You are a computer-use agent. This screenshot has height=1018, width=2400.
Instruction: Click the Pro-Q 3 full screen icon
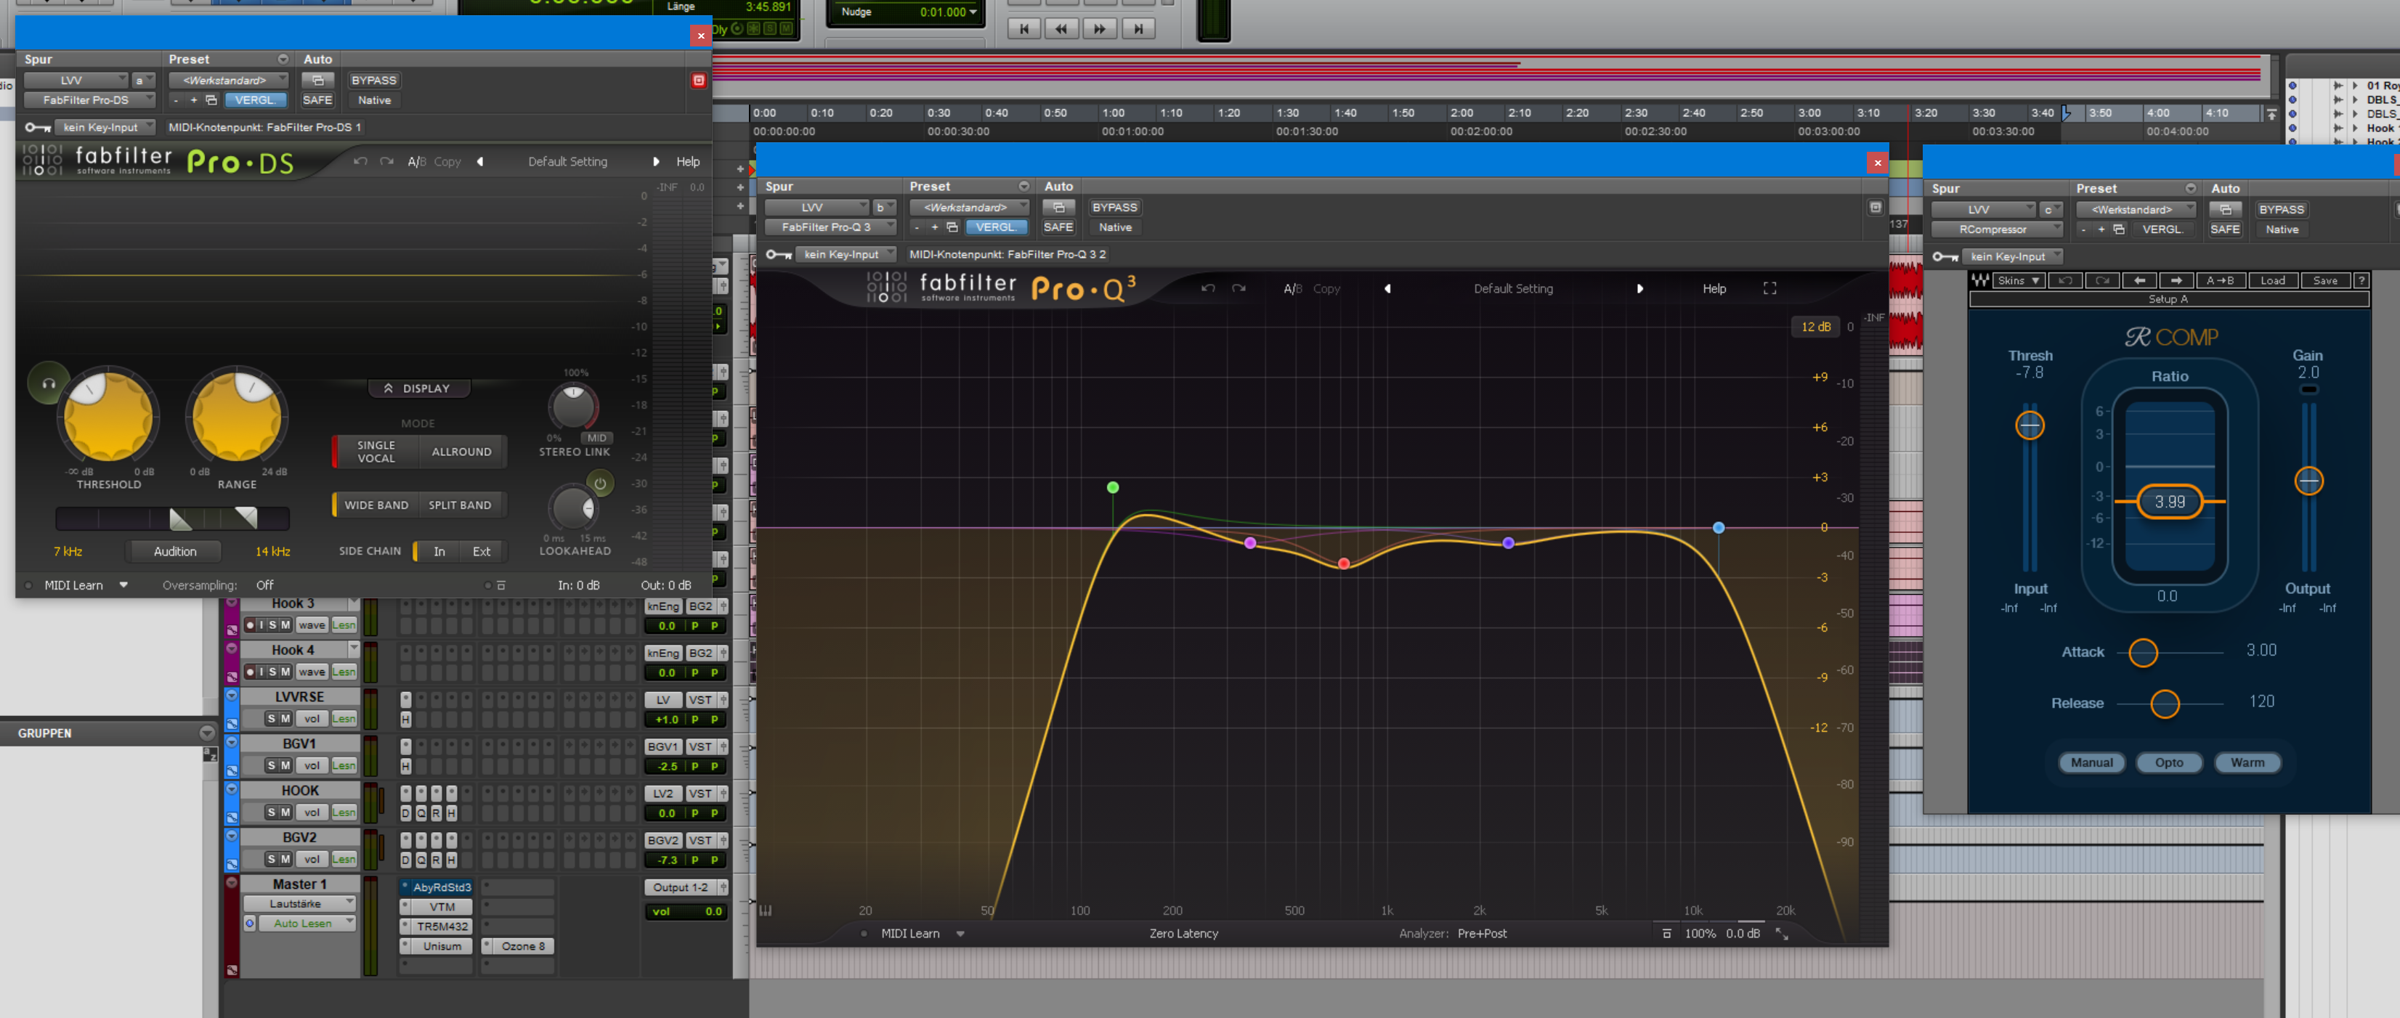coord(1769,289)
